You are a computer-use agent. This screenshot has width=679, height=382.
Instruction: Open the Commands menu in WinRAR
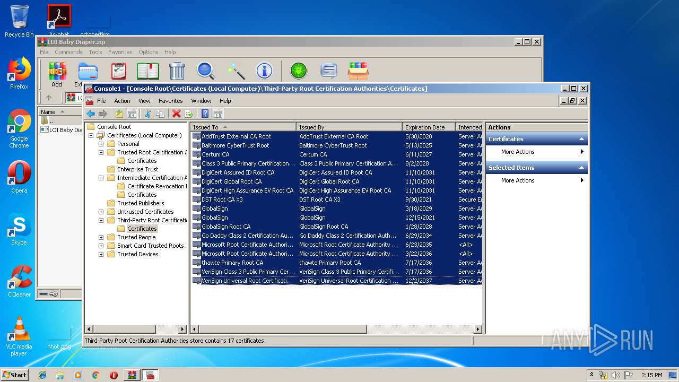click(68, 52)
